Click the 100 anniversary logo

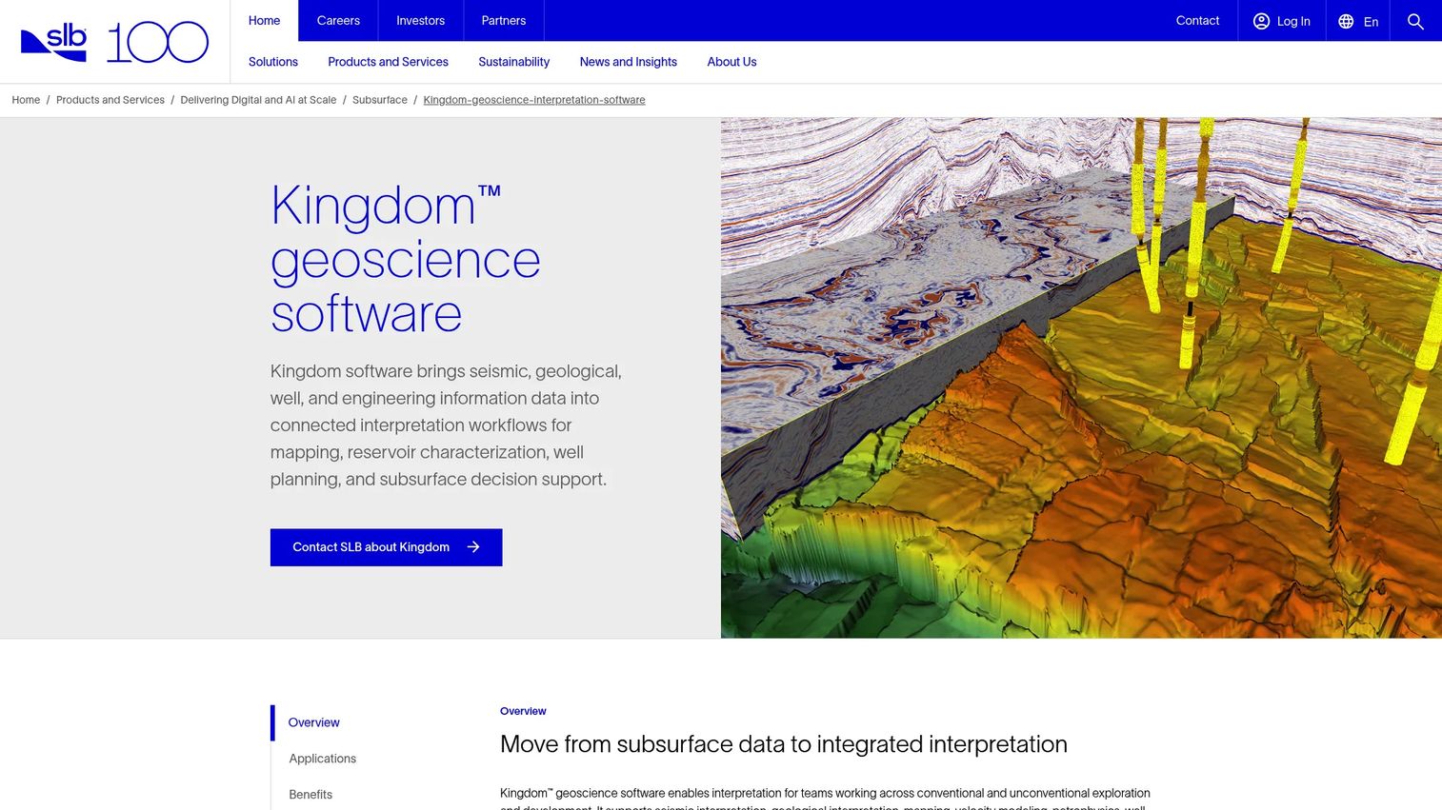point(157,43)
